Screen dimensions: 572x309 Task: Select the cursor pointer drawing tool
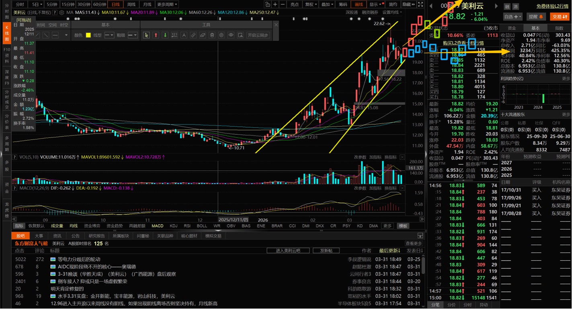(146, 35)
